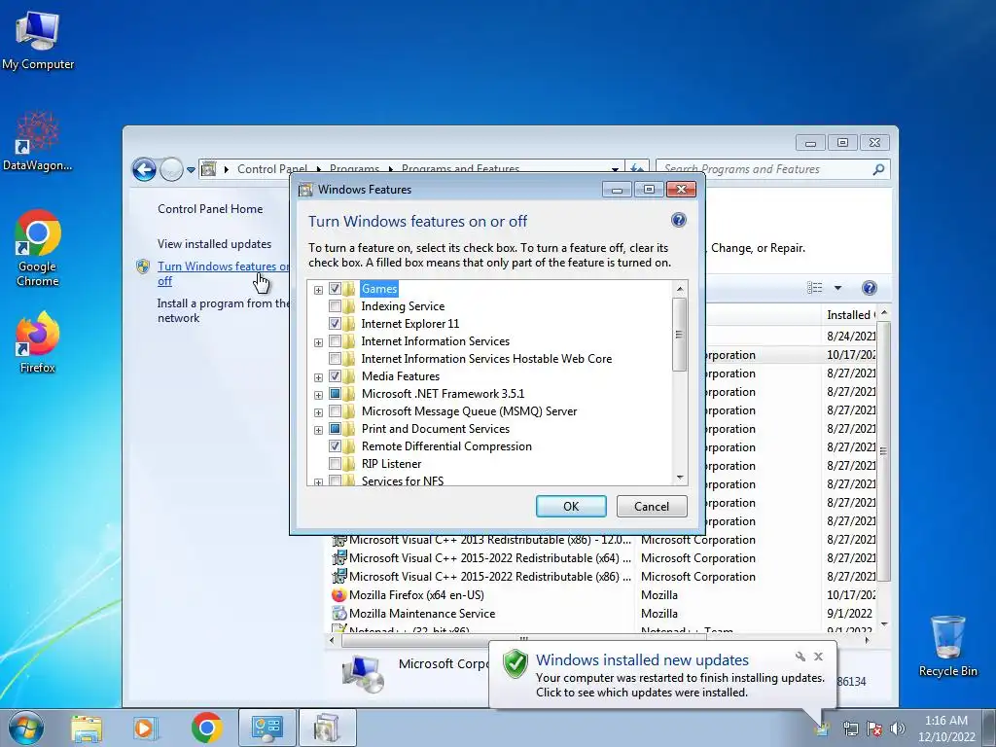Open Windows Media Player from taskbar
The height and width of the screenshot is (747, 996).
tap(144, 729)
